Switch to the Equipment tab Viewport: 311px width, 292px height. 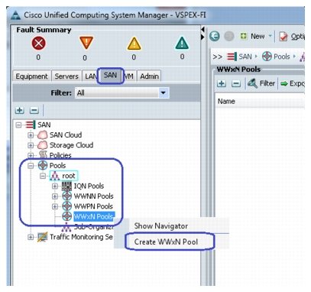[31, 76]
